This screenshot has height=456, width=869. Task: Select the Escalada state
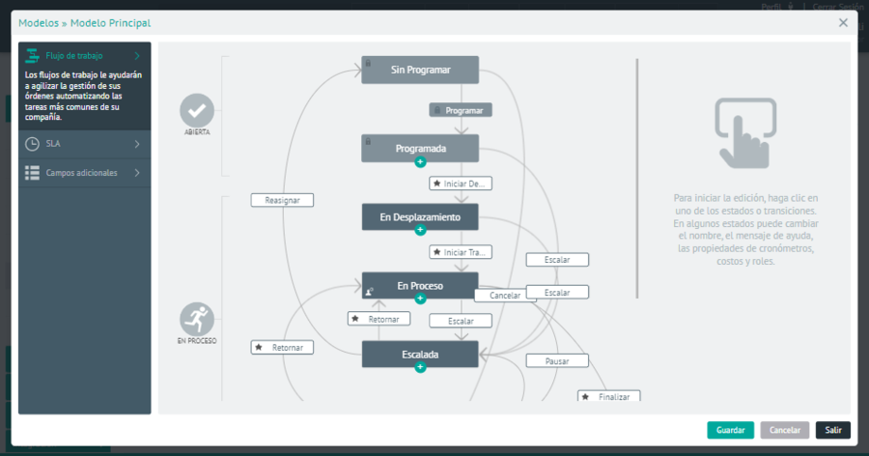click(420, 354)
